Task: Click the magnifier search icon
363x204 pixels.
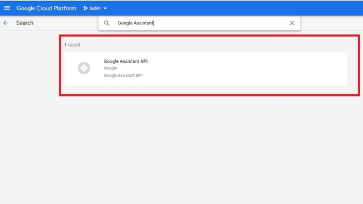Action: click(107, 23)
